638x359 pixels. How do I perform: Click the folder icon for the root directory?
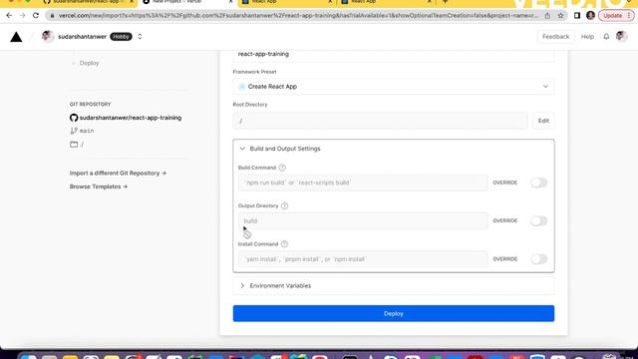point(74,144)
